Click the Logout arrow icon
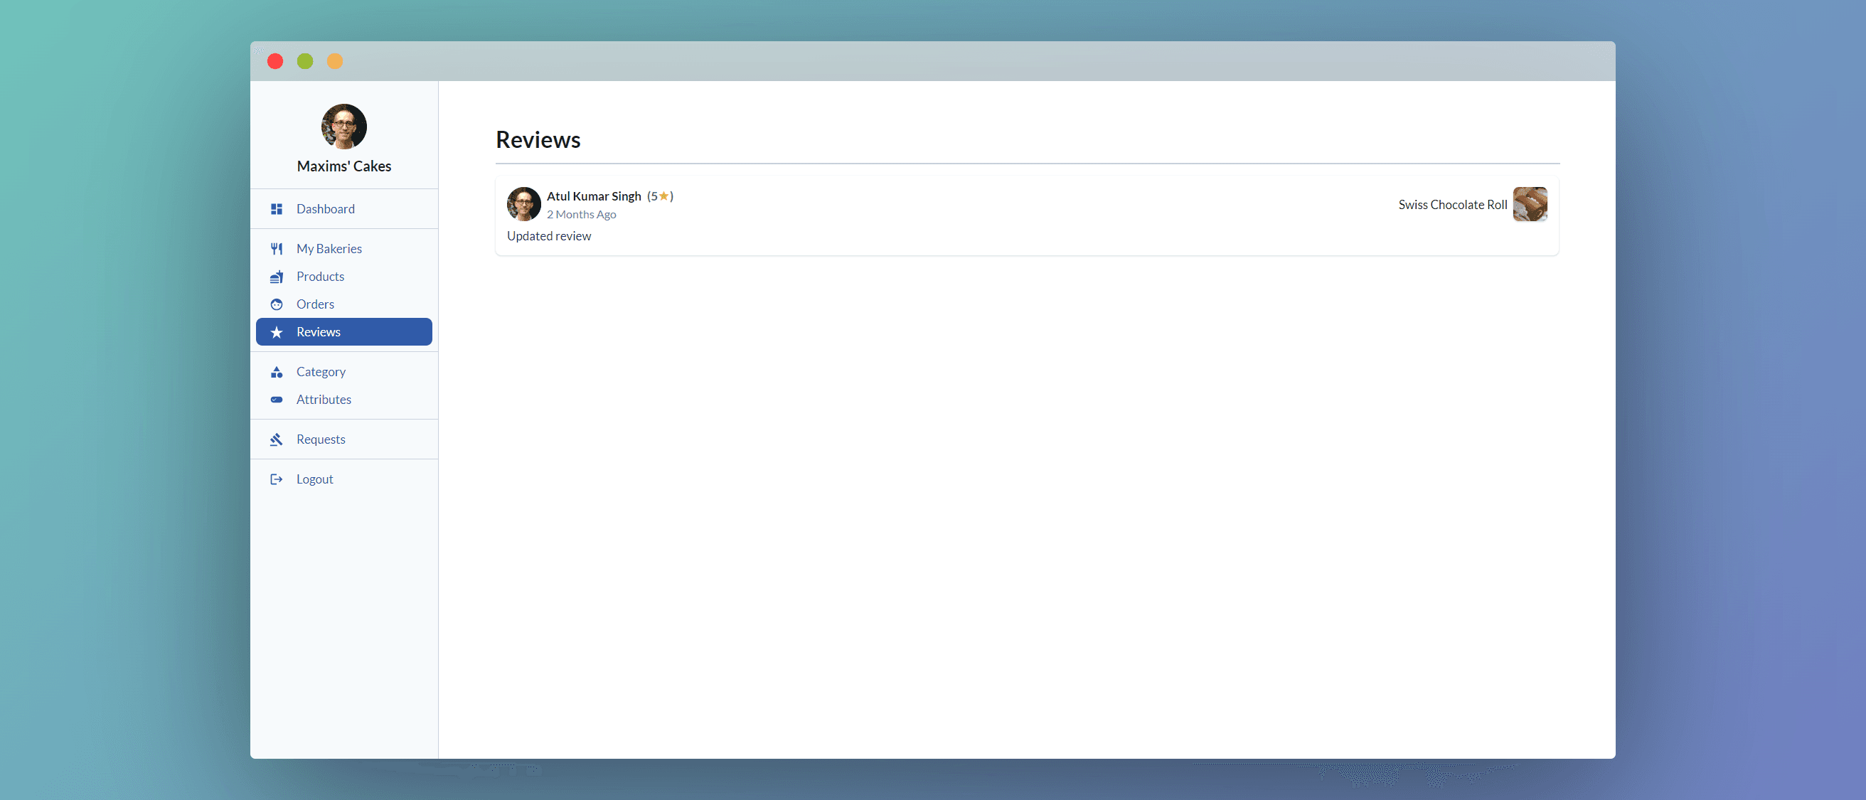This screenshot has height=800, width=1866. click(276, 479)
